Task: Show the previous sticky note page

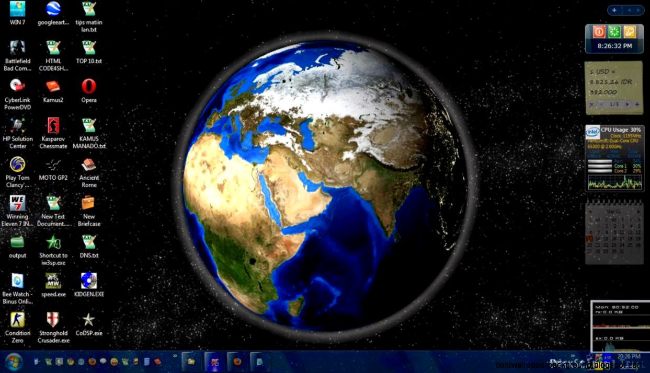Action: tap(601, 104)
